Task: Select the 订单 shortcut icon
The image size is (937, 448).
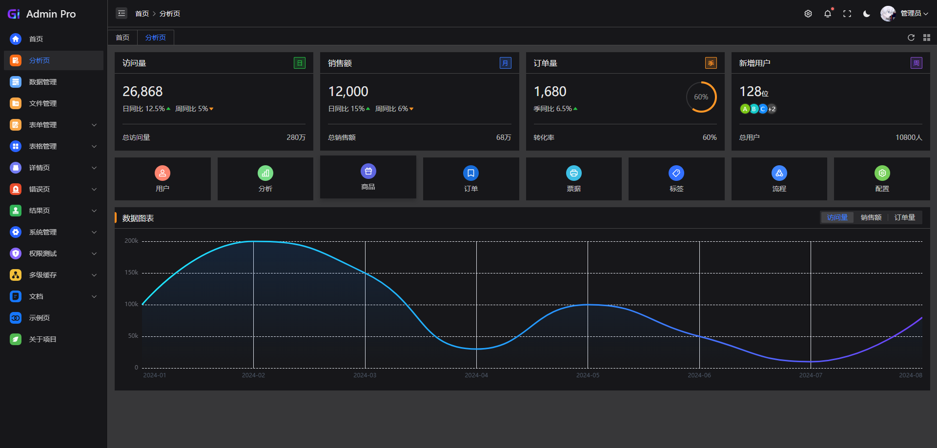Action: click(470, 173)
